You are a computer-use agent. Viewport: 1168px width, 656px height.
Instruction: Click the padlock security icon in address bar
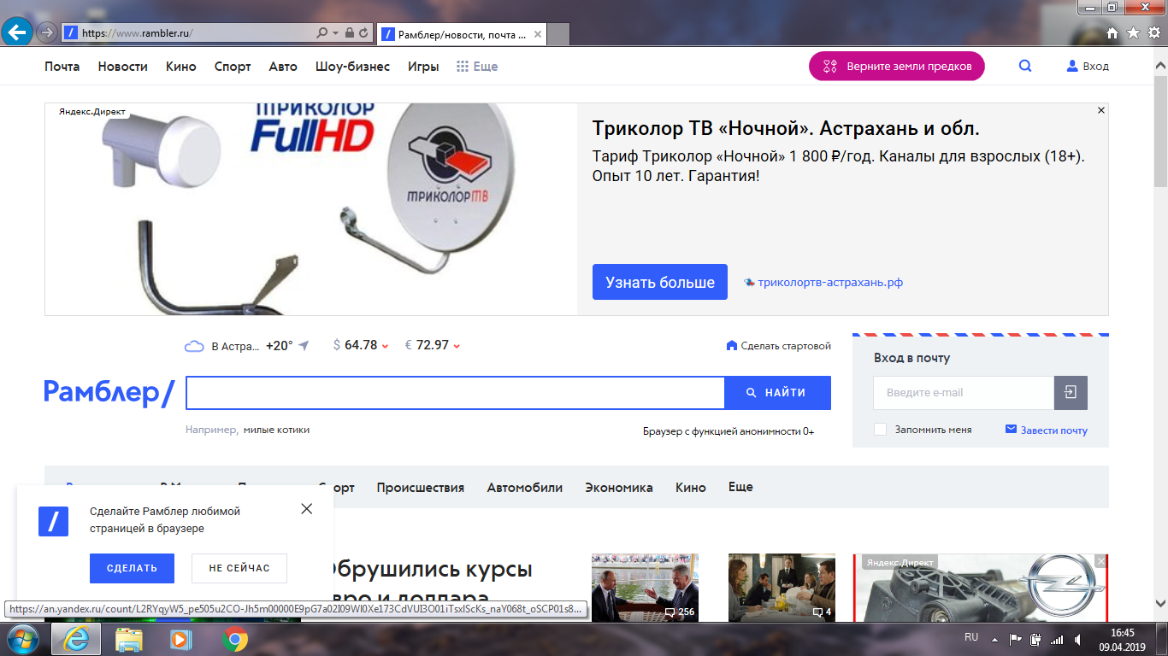349,33
